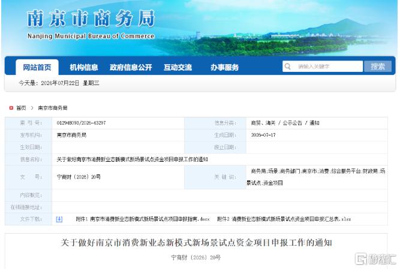Open 南京市商务局 breadcrumb link

[53, 108]
